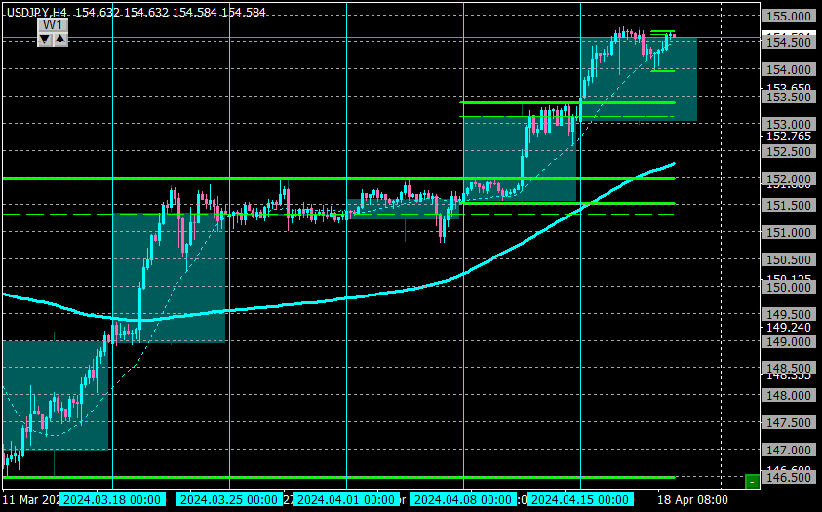This screenshot has width=822, height=512.
Task: Click the 151.500 price label
Action: pyautogui.click(x=788, y=206)
